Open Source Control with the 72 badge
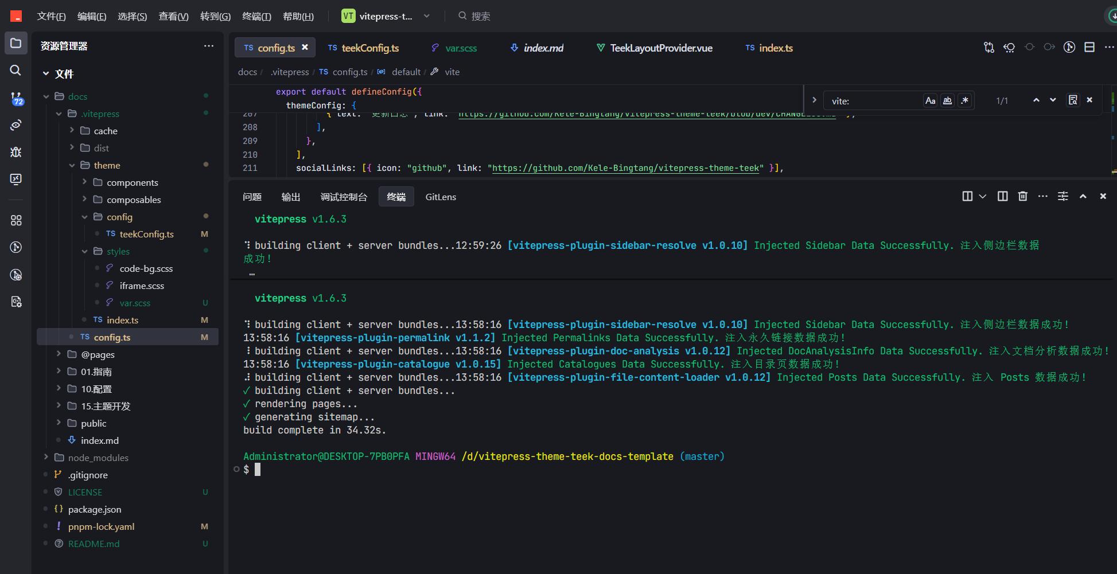The height and width of the screenshot is (574, 1117). (16, 99)
